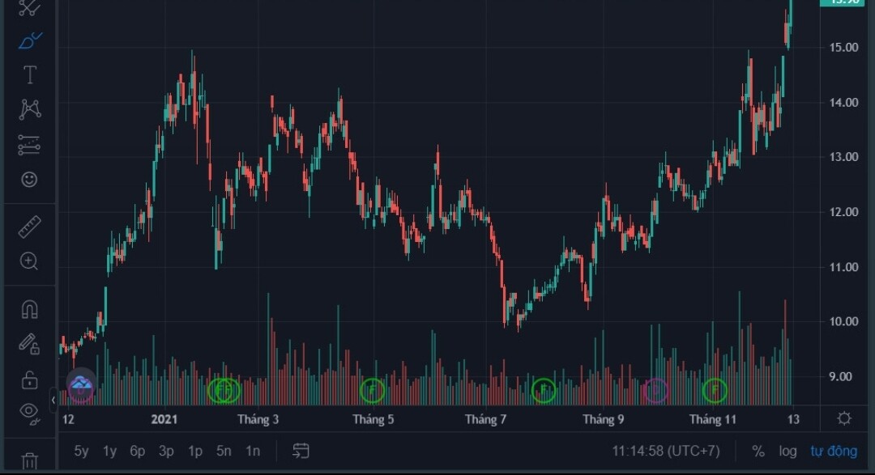
Task: Open chart settings gear on time axis
Action: pyautogui.click(x=844, y=418)
